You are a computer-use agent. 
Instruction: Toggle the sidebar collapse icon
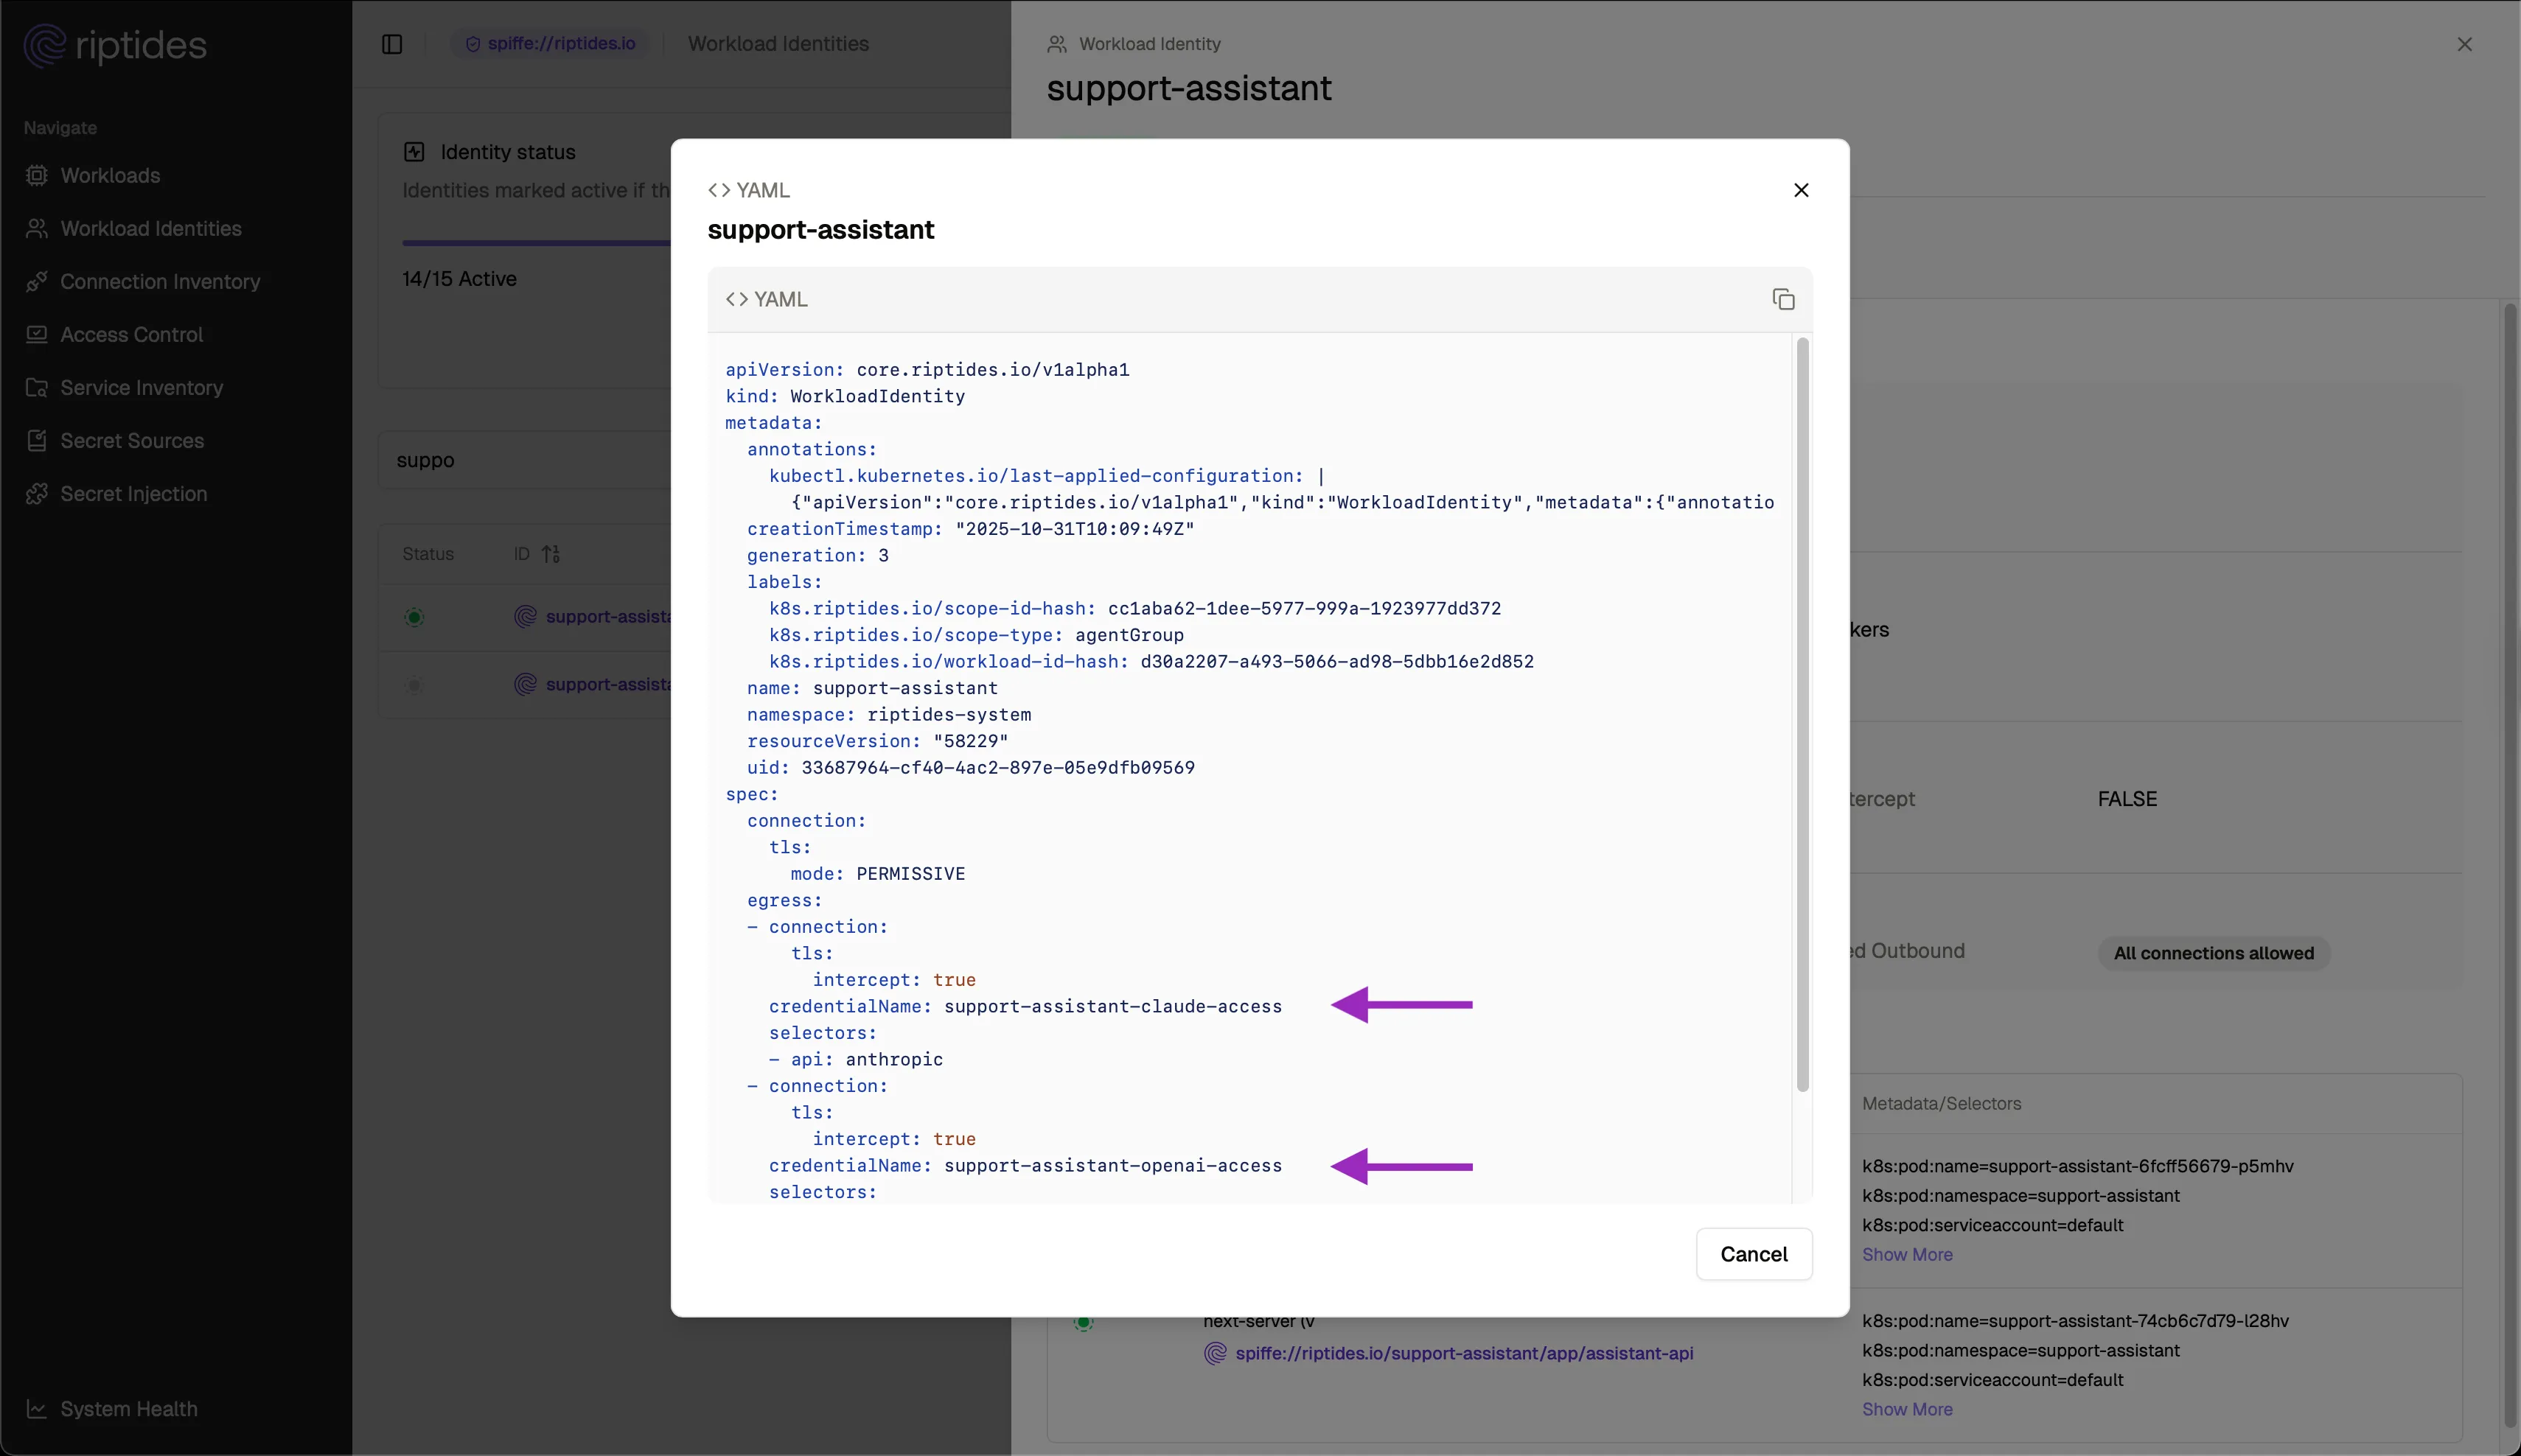[392, 44]
